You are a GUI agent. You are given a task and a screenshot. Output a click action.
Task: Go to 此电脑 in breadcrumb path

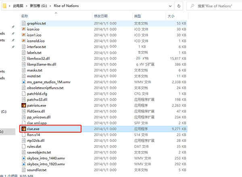[18, 6]
